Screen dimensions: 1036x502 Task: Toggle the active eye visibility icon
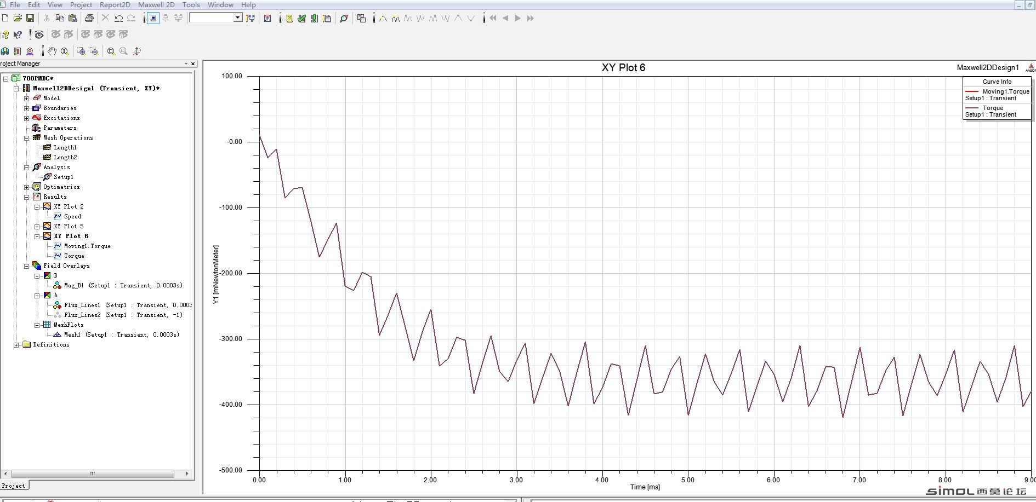point(39,34)
